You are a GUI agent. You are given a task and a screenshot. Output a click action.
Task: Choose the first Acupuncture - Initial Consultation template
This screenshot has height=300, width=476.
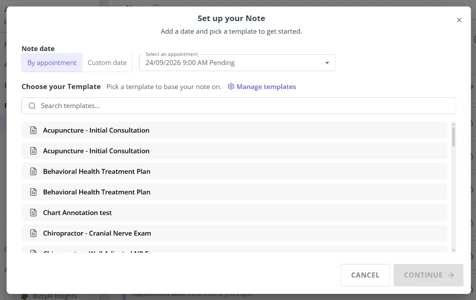[234, 130]
